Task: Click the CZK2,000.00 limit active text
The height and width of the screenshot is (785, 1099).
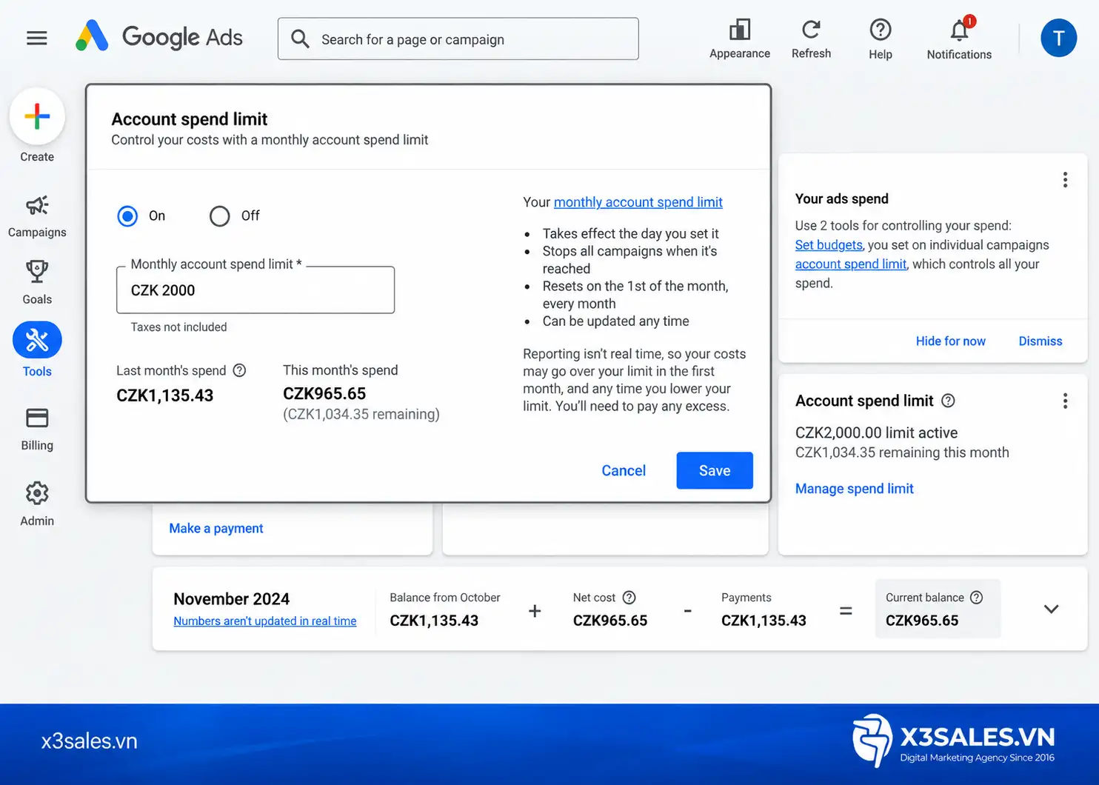Action: (876, 432)
